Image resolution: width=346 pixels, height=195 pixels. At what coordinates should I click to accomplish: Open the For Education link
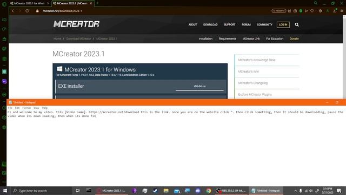tap(275, 38)
